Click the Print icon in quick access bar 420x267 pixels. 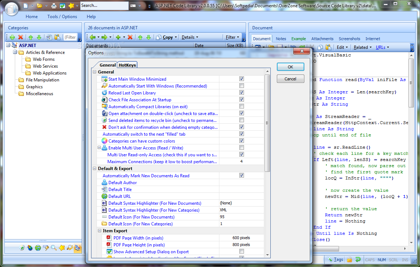click(x=54, y=5)
